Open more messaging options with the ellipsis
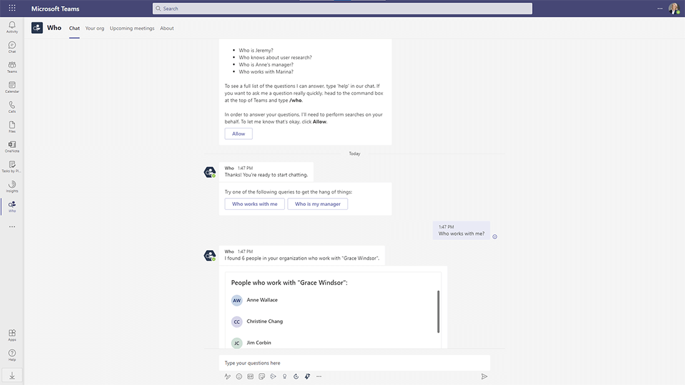Image resolution: width=685 pixels, height=385 pixels. [x=318, y=376]
